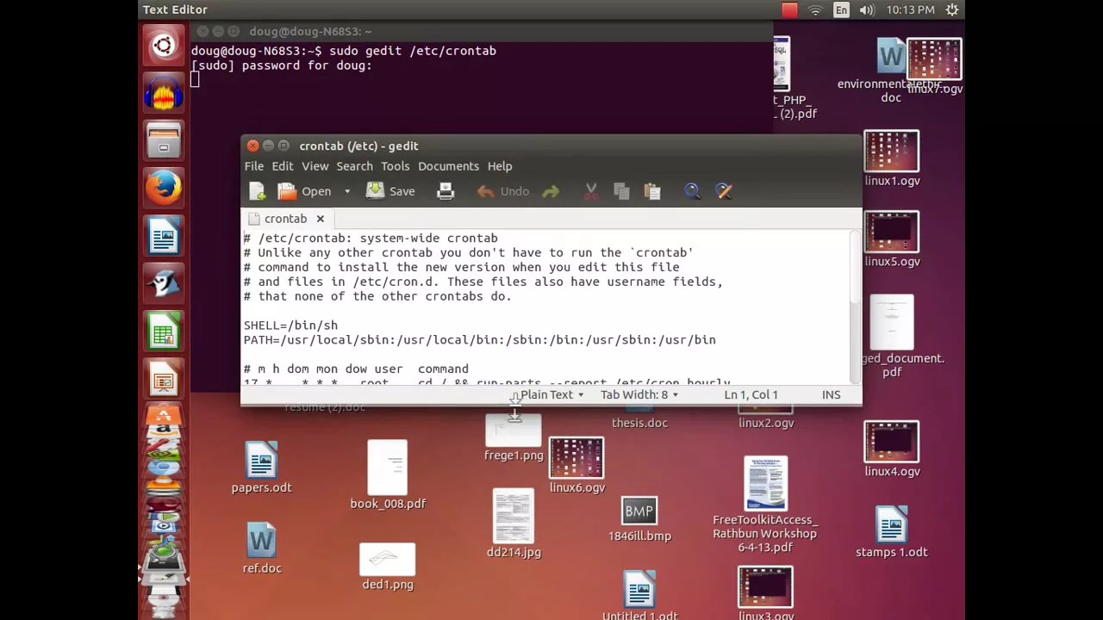
Task: Select the crontab document tab
Action: [x=285, y=219]
